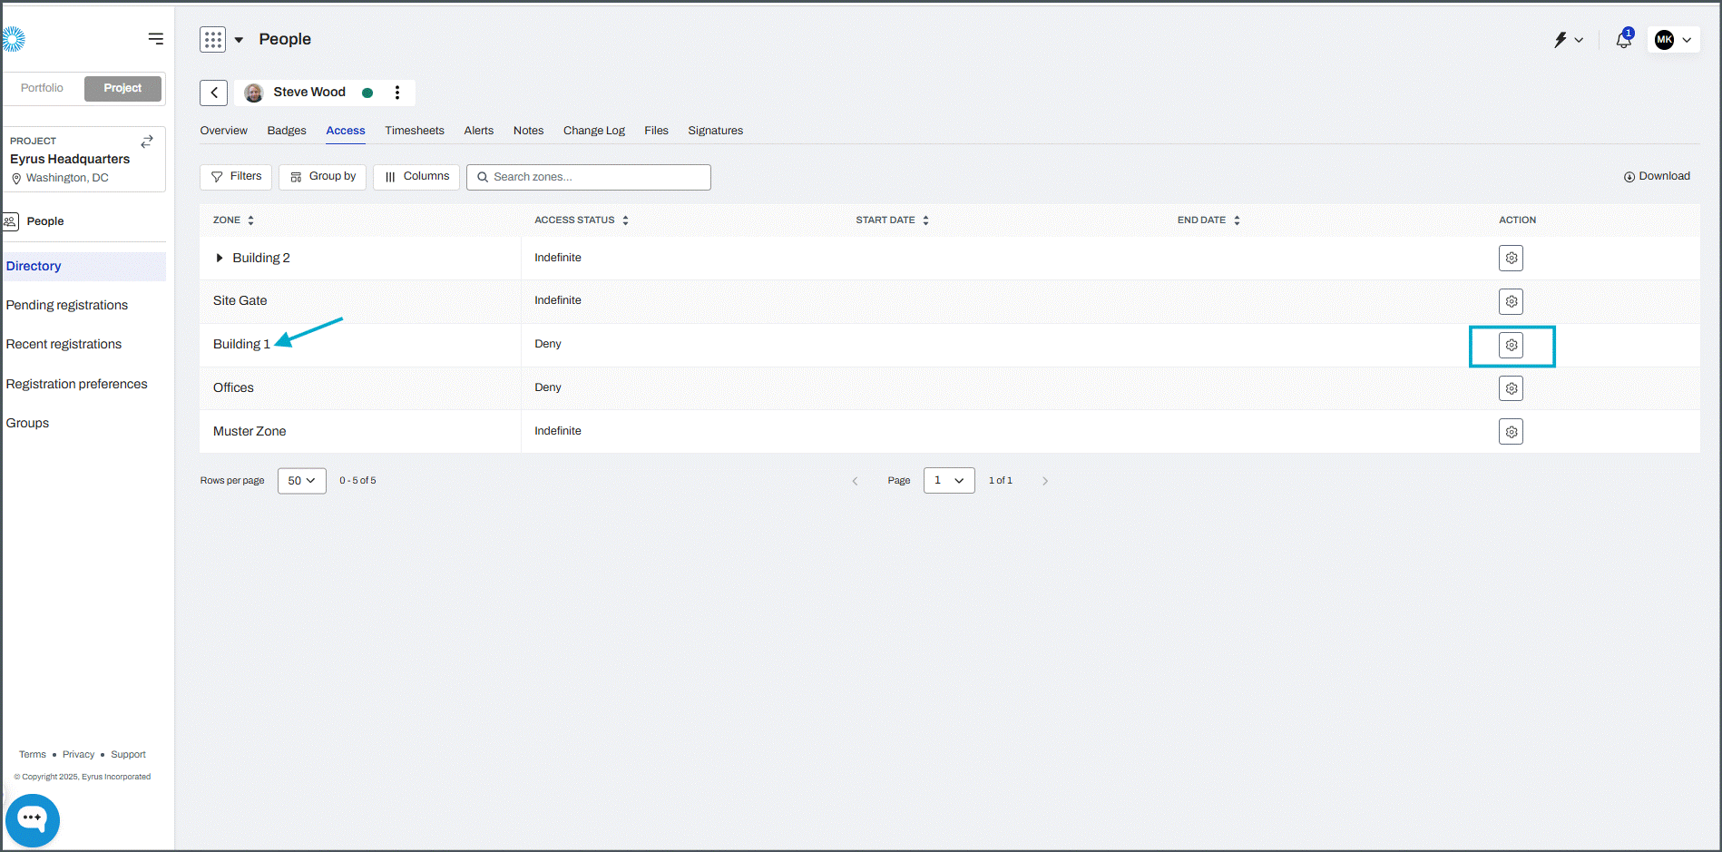Go back using the left arrow button

(214, 93)
